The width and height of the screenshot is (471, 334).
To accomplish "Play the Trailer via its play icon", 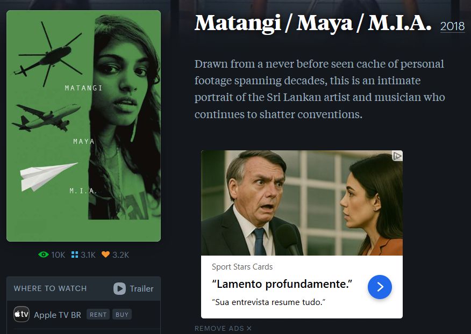I will coord(119,289).
